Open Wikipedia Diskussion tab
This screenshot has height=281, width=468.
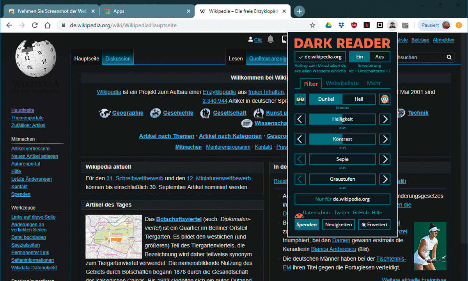point(118,59)
